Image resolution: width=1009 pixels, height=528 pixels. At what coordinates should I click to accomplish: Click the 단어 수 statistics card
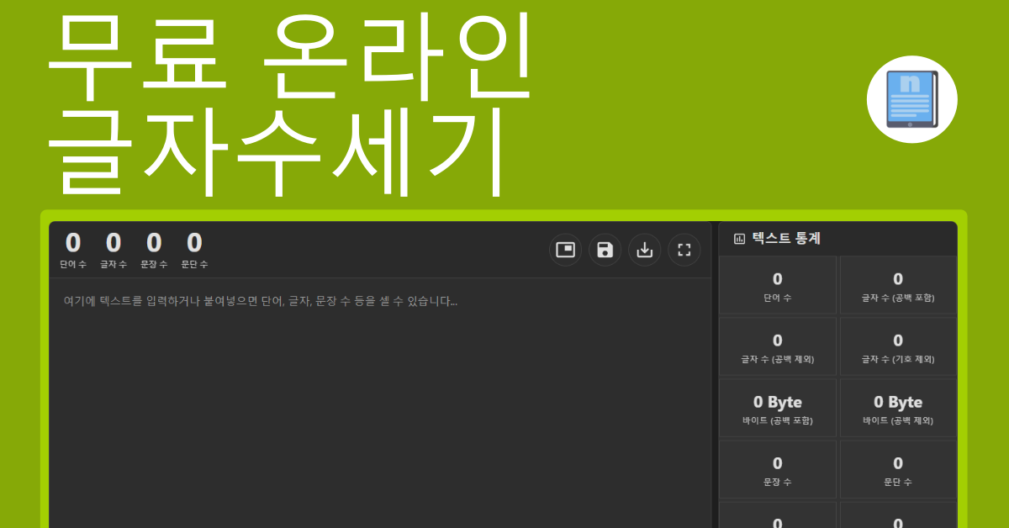click(x=778, y=285)
